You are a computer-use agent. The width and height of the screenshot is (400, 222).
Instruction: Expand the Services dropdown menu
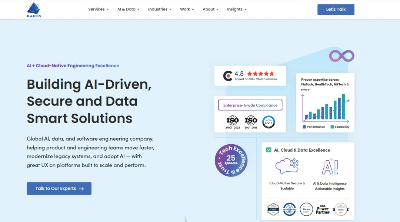[99, 9]
